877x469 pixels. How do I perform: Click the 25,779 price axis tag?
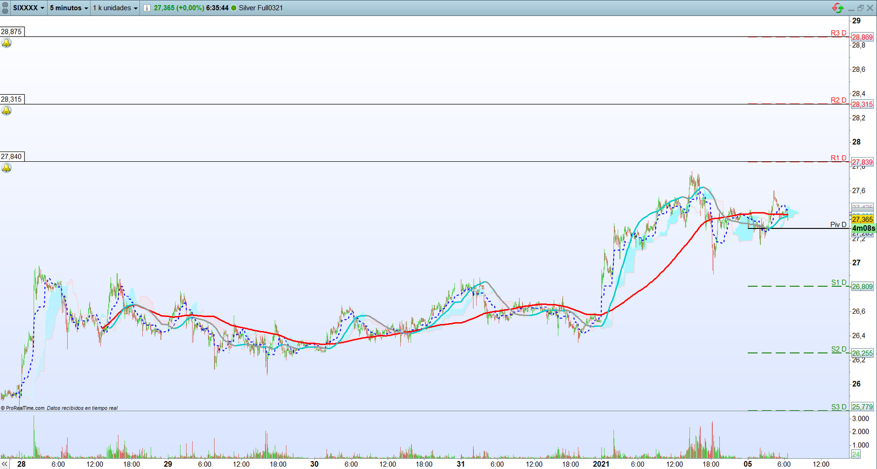coord(862,407)
